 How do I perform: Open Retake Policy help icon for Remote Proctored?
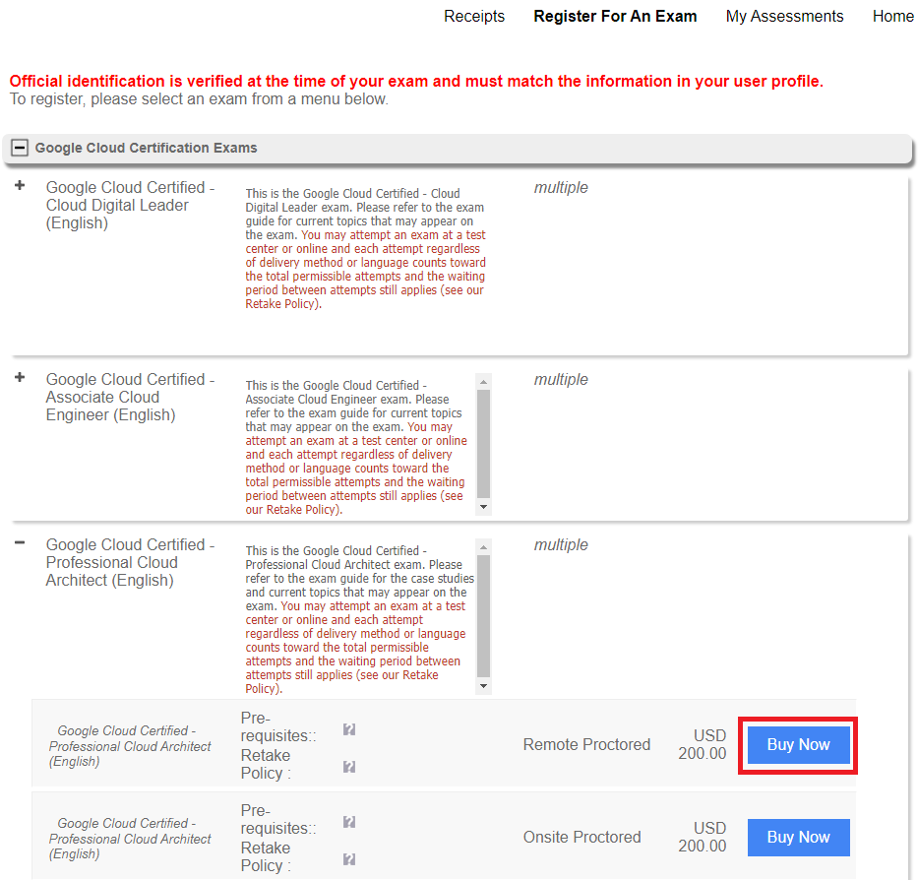coord(349,767)
